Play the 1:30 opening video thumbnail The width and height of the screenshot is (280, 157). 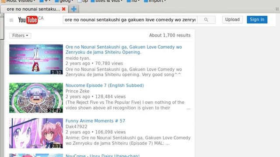pos(36,59)
